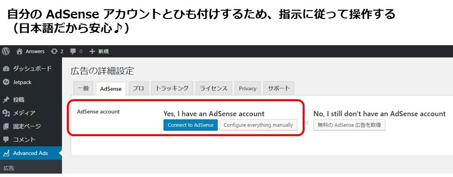Viewport: 453px width, 177px height.
Task: Switch to the 一般 tab
Action: pyautogui.click(x=83, y=88)
